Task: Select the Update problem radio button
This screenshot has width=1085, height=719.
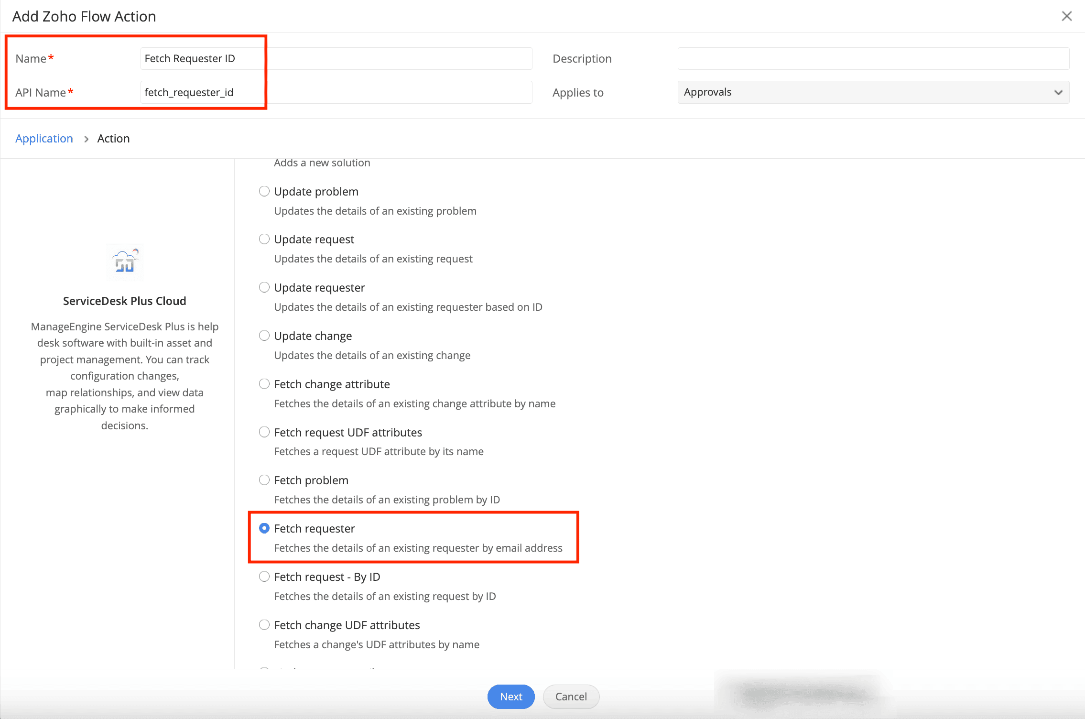Action: 264,191
